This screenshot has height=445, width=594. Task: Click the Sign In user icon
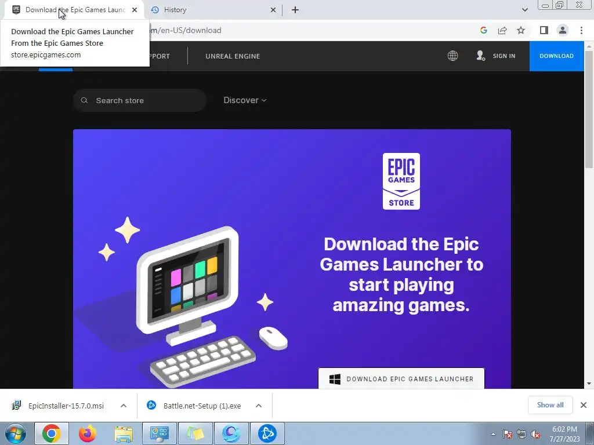click(480, 56)
